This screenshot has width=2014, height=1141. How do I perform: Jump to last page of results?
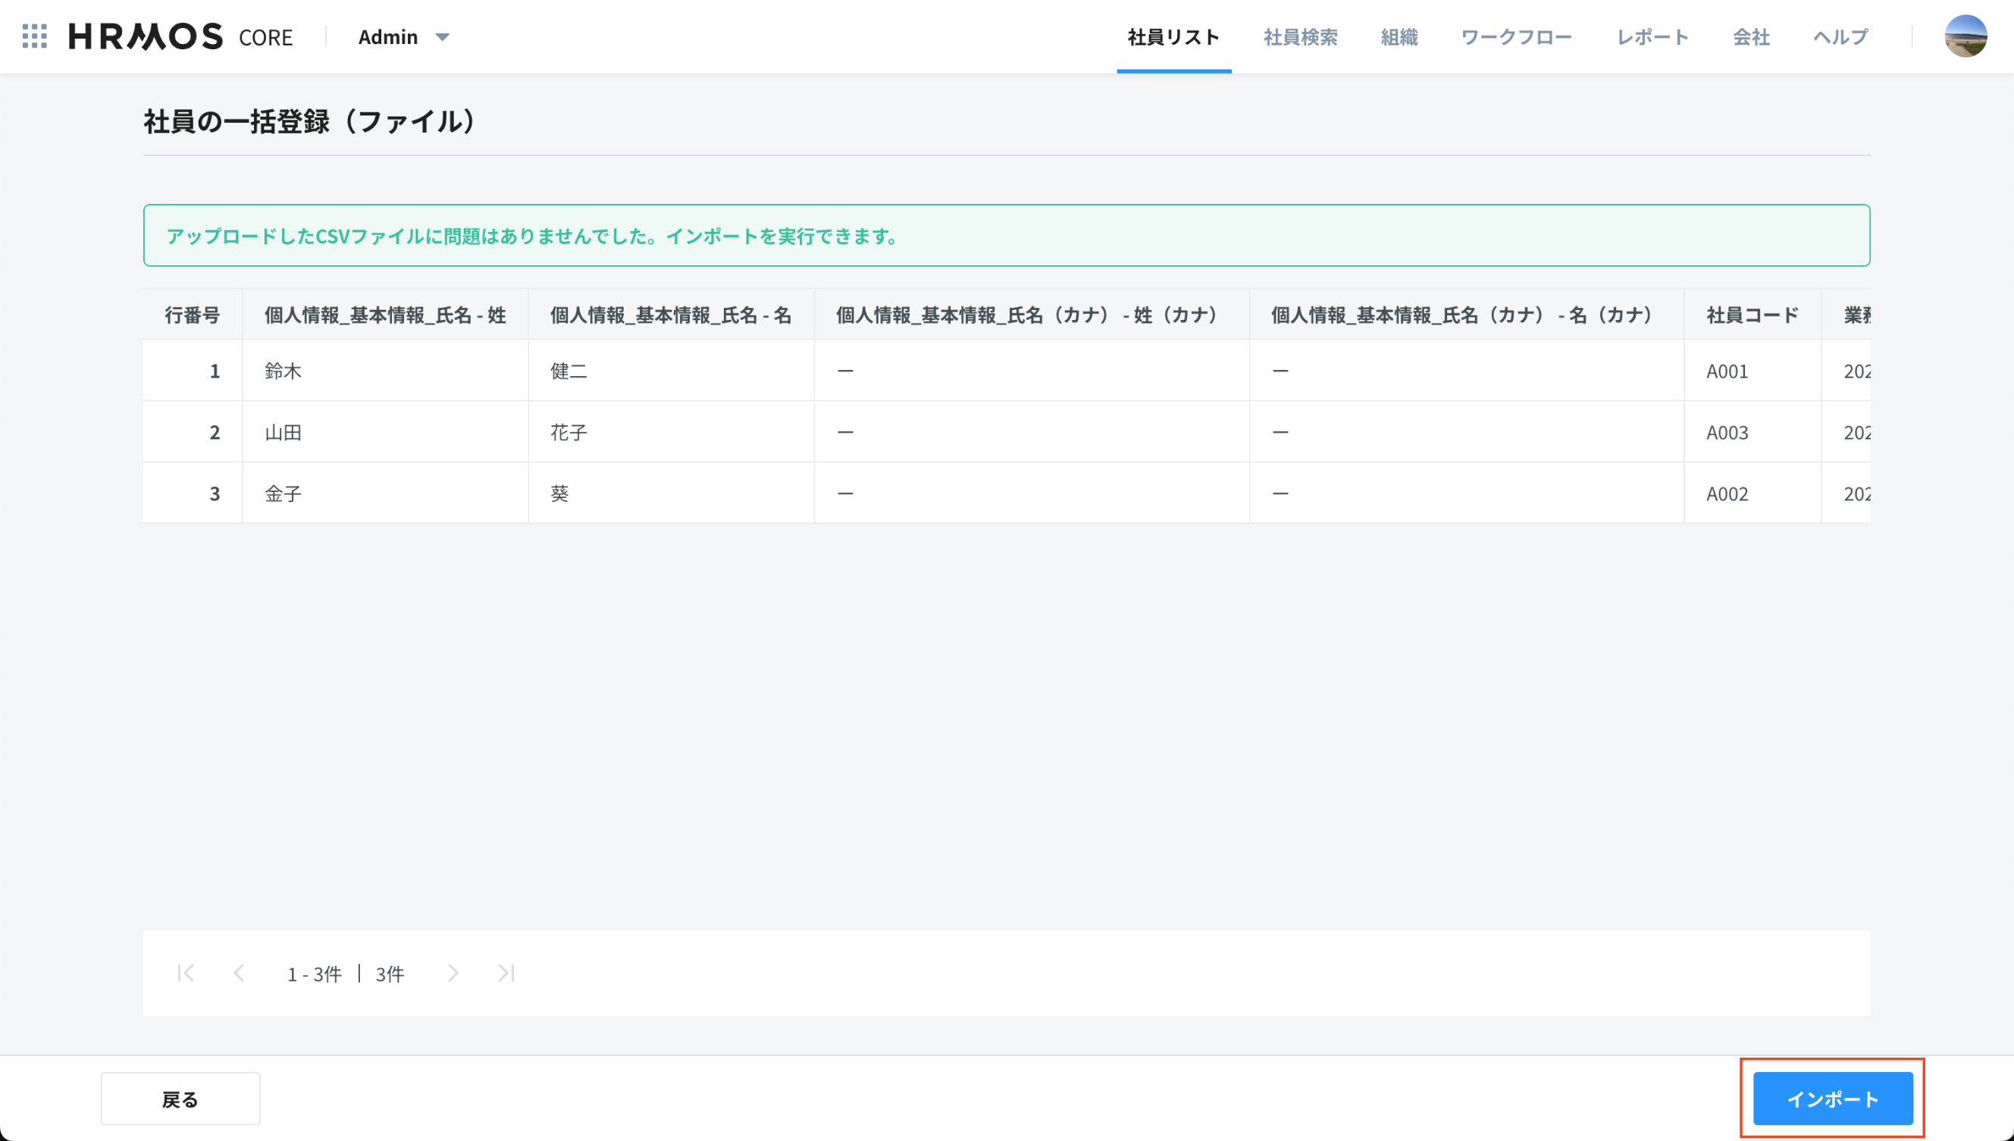(506, 973)
